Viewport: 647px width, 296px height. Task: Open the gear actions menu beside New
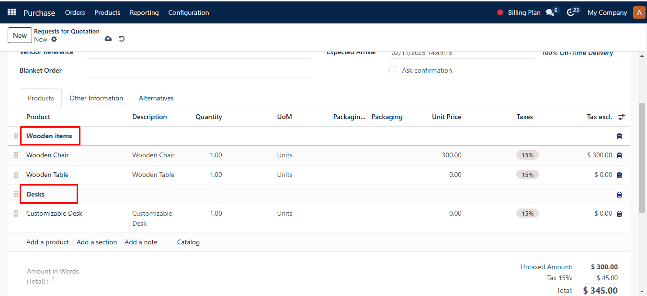(x=54, y=39)
